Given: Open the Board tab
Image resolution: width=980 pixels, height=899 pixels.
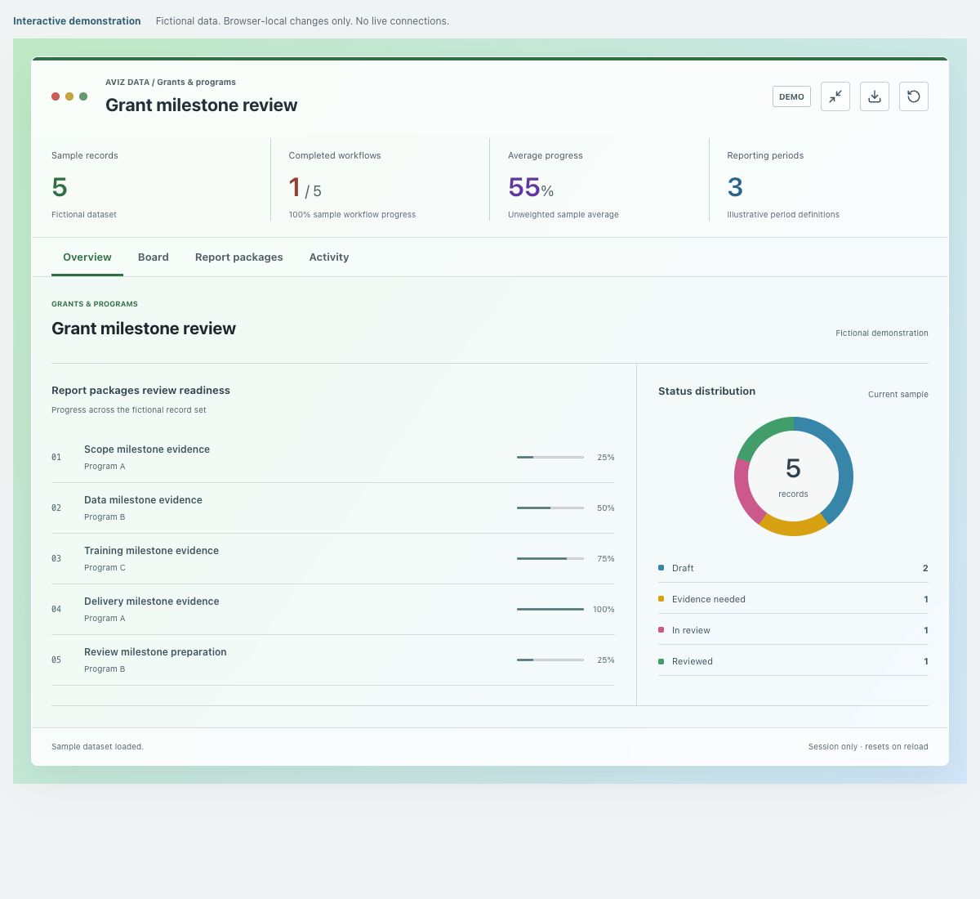Looking at the screenshot, I should point(154,257).
